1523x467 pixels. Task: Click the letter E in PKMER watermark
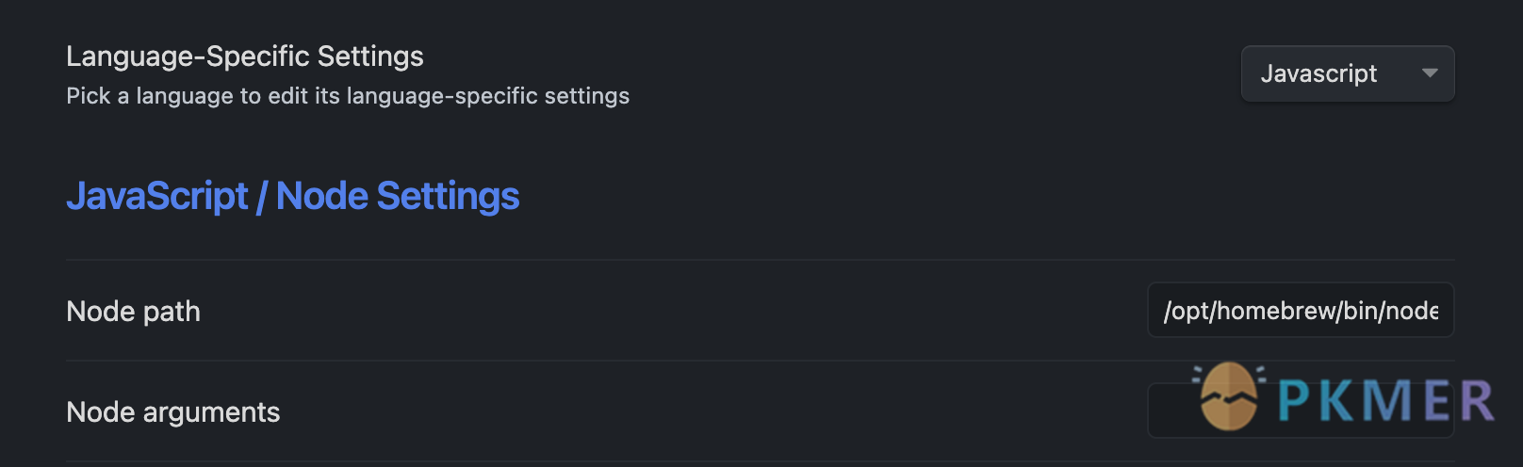click(1435, 400)
